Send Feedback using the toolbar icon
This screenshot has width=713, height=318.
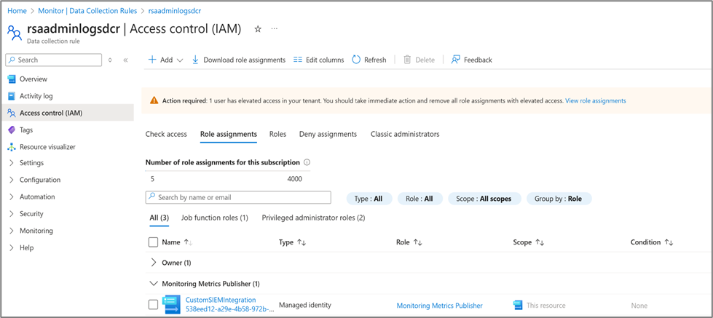pos(456,60)
